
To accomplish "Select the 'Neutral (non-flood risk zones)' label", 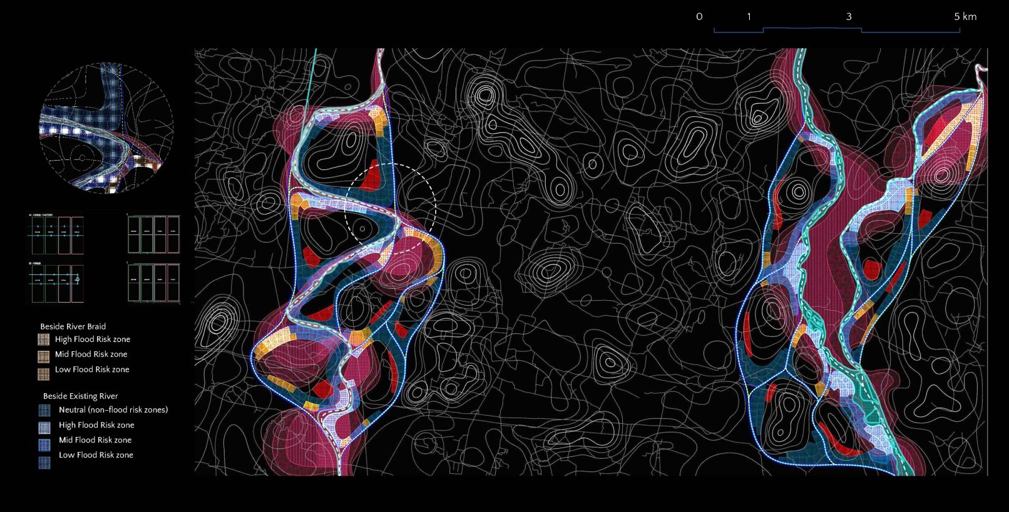I will pyautogui.click(x=113, y=410).
